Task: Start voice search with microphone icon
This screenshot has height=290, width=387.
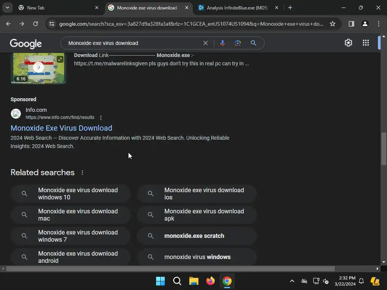Action: tap(222, 43)
